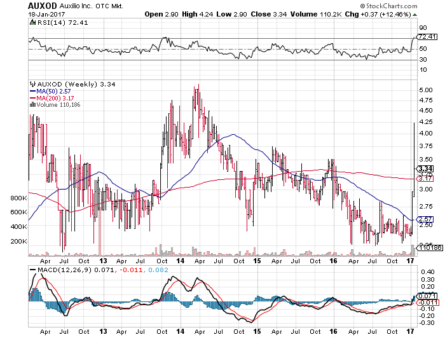The width and height of the screenshot is (445, 337).
Task: Click the 4.25 price axis label
Action: (426, 122)
